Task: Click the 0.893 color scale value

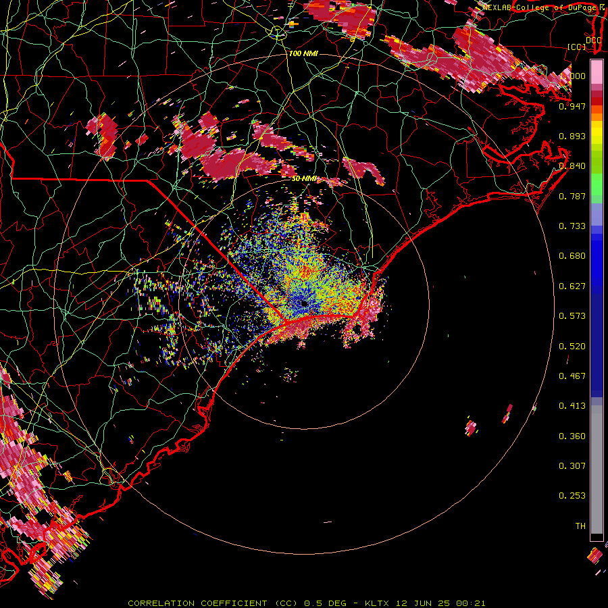Action: pyautogui.click(x=572, y=136)
